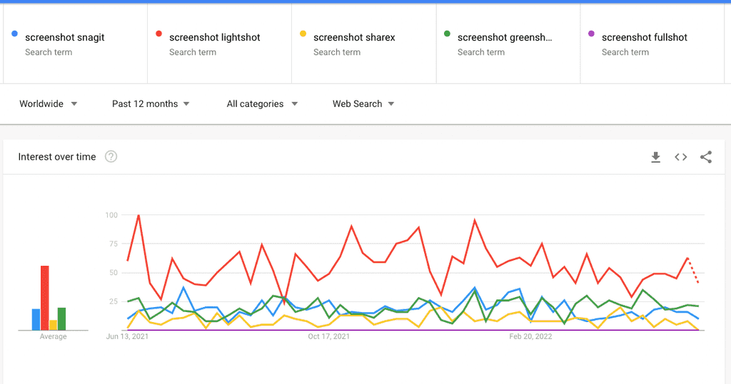731x384 pixels.
Task: Open the embed code icon
Action: (681, 157)
